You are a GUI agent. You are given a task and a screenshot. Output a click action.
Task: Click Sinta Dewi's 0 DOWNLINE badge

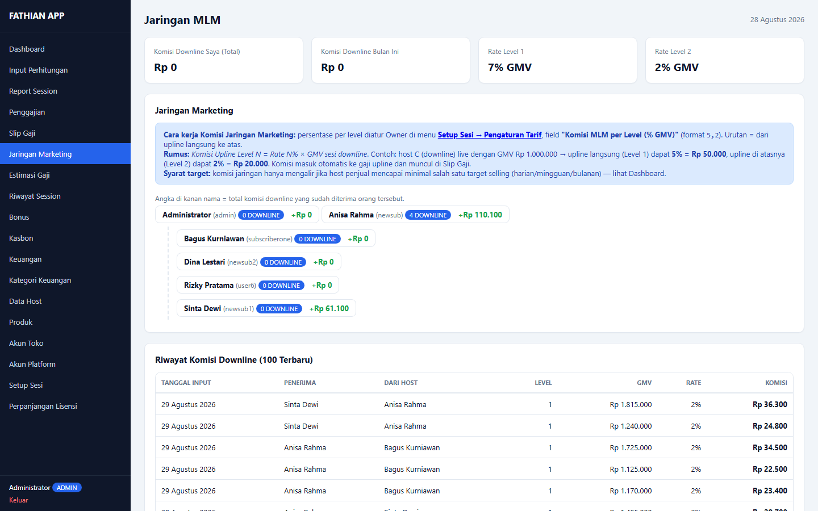click(279, 309)
